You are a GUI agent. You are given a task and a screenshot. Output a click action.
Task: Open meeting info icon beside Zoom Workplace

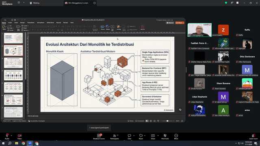coord(19,3)
